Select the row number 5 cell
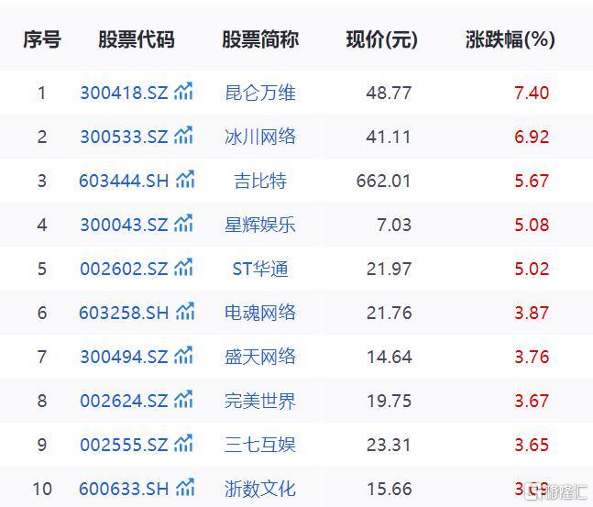This screenshot has height=507, width=593. coord(42,269)
